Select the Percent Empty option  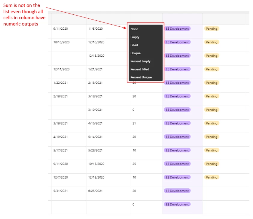(x=140, y=61)
